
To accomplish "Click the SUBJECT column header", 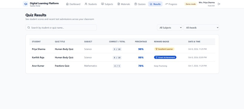I will [88, 42].
